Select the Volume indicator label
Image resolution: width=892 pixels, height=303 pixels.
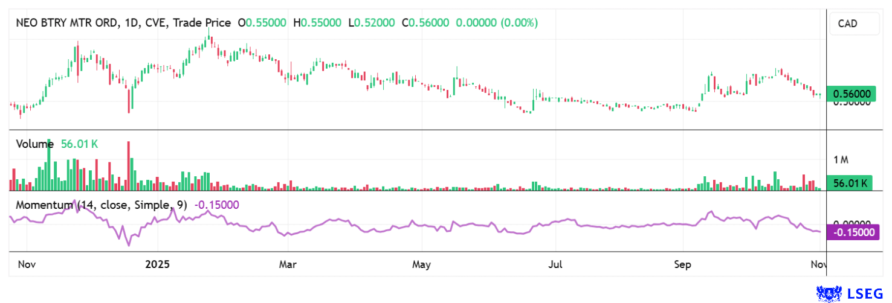click(x=34, y=144)
